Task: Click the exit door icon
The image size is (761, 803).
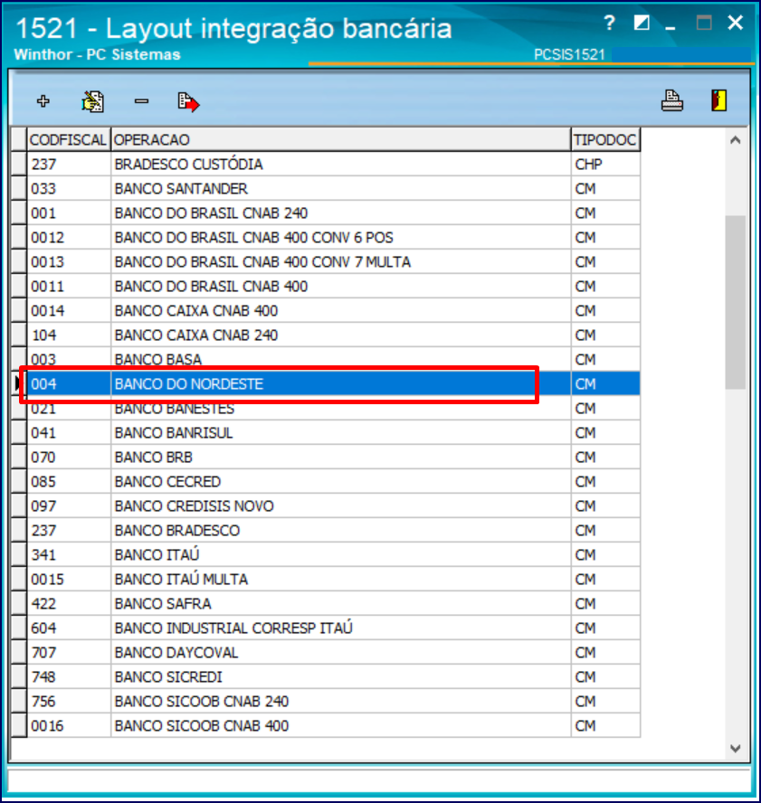Action: click(719, 100)
